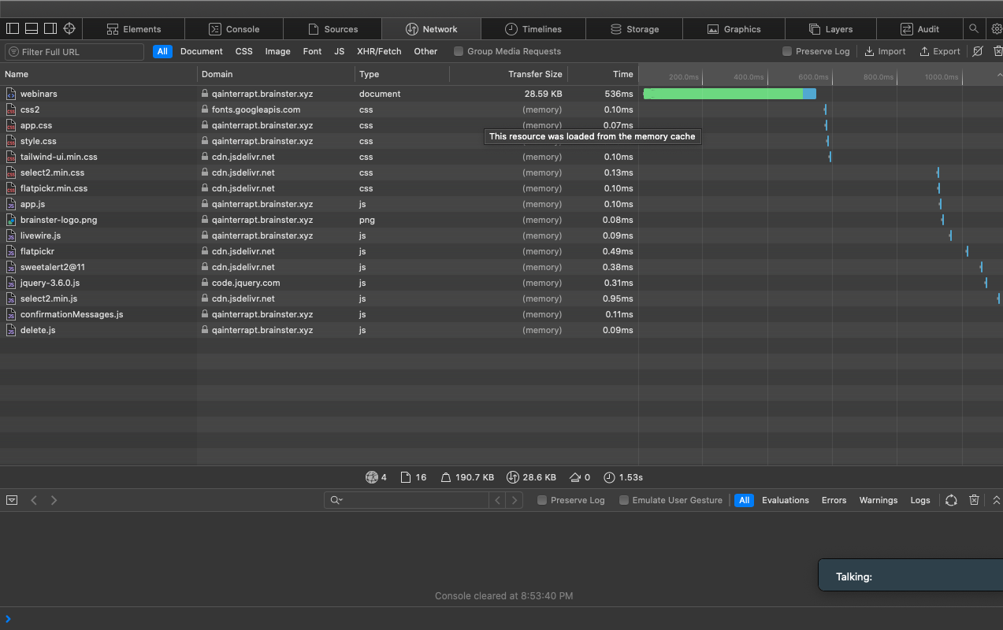Switch to the Timelines tab
Screen dimensions: 1003x630
533,29
